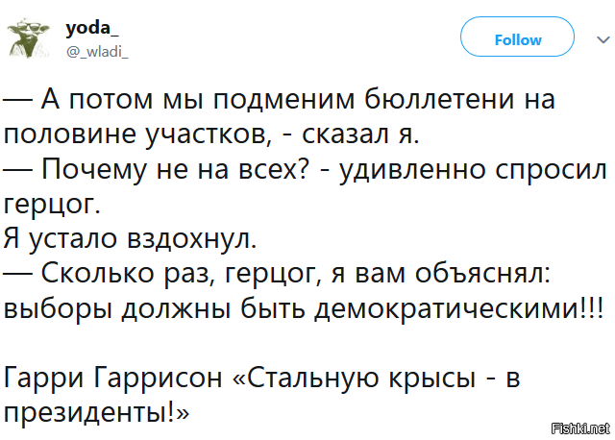
Task: Expand the tweet options chevron
Action: tap(603, 39)
